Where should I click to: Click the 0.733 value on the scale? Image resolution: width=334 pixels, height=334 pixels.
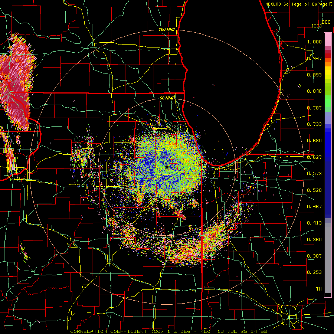(x=314, y=124)
